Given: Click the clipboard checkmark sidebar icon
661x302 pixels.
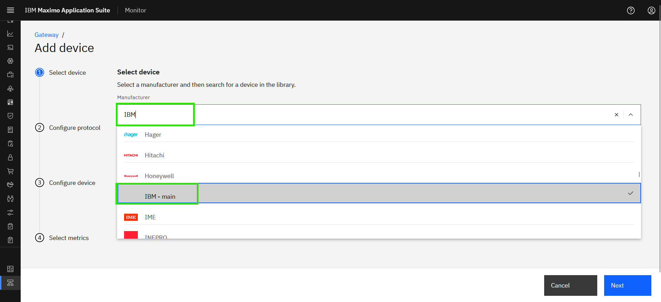Looking at the screenshot, I should 10,226.
